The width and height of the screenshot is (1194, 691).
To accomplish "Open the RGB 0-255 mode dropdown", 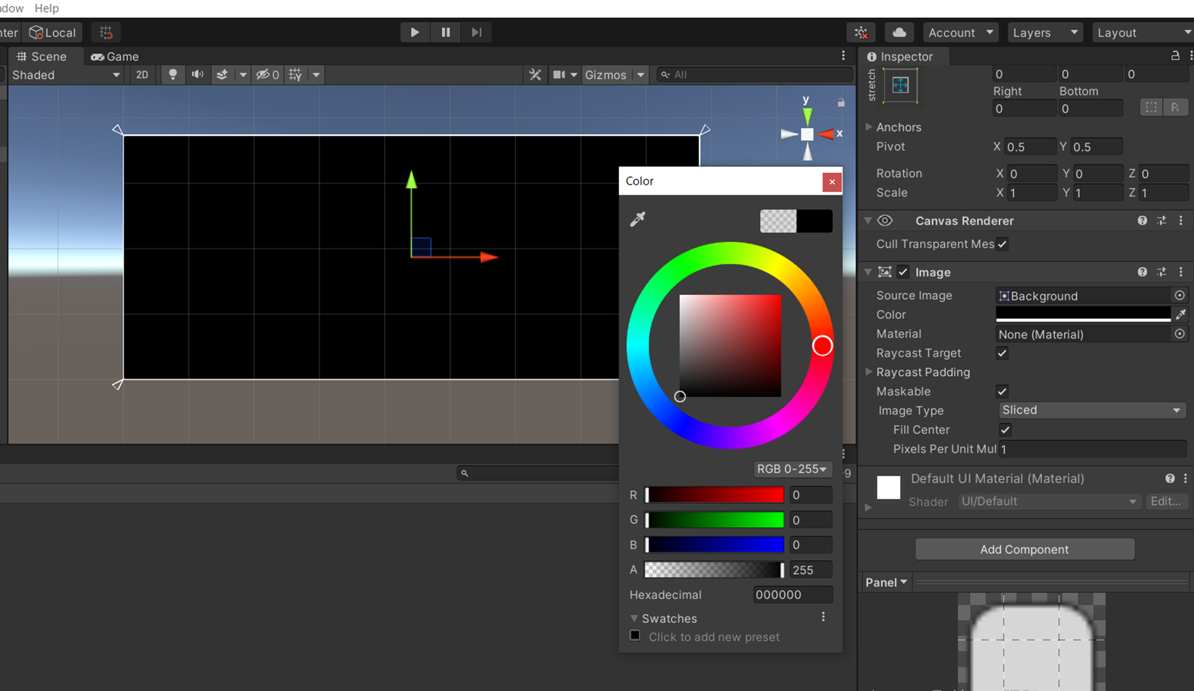I will (792, 469).
